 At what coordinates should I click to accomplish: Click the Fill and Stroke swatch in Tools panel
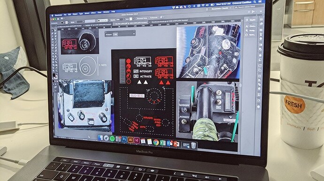(x=55, y=76)
